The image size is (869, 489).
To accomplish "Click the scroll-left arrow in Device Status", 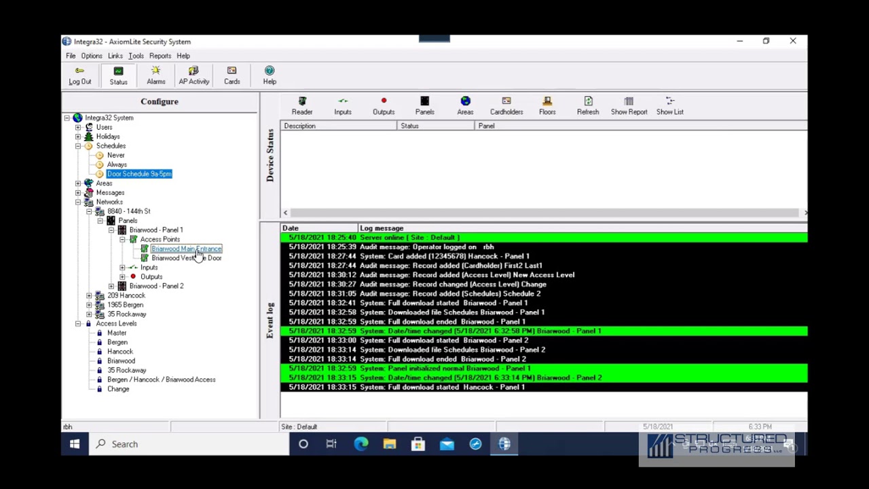I will click(285, 213).
